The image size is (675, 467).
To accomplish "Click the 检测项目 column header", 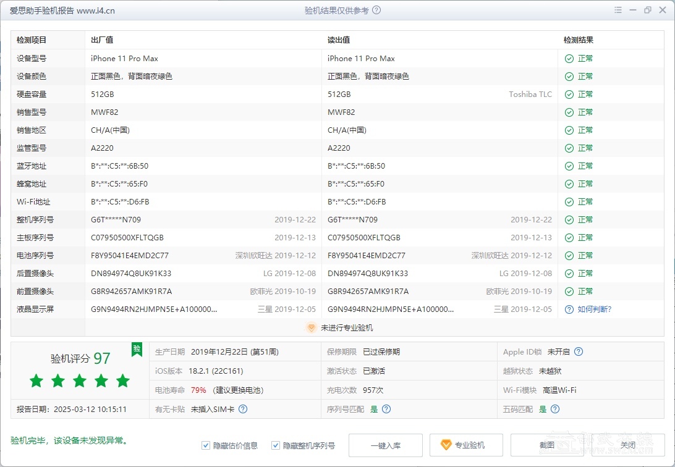I will 32,40.
